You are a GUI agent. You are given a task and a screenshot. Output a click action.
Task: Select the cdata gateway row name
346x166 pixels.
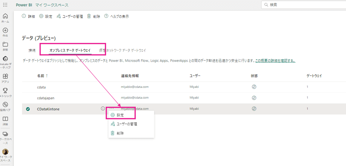click(41, 87)
